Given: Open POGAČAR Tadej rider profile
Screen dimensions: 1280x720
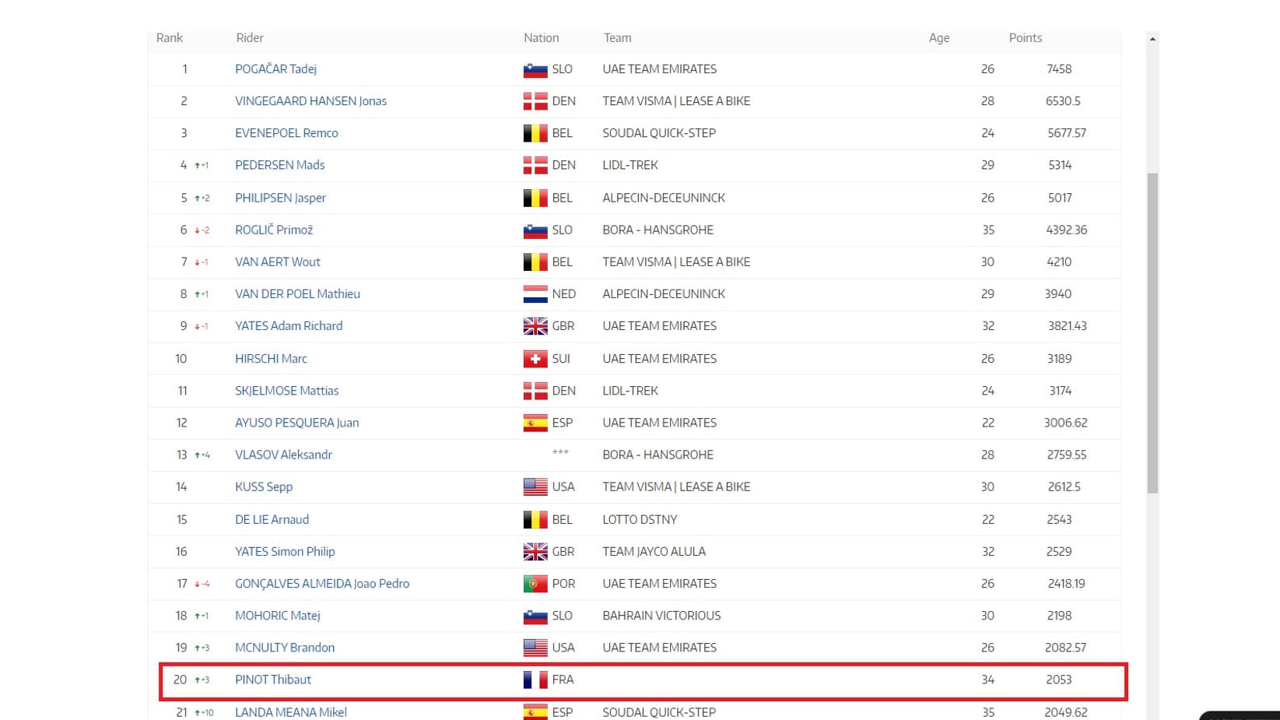Looking at the screenshot, I should point(275,68).
